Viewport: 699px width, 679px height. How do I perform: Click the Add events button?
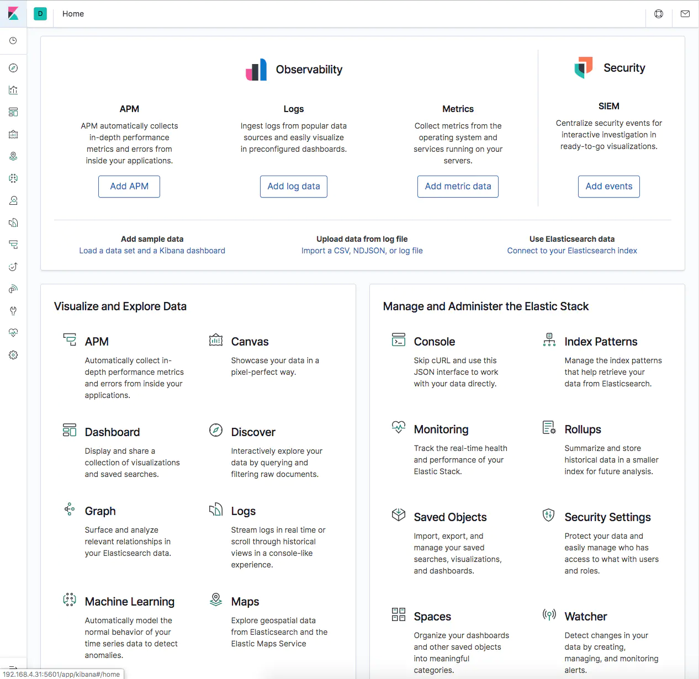click(x=609, y=187)
